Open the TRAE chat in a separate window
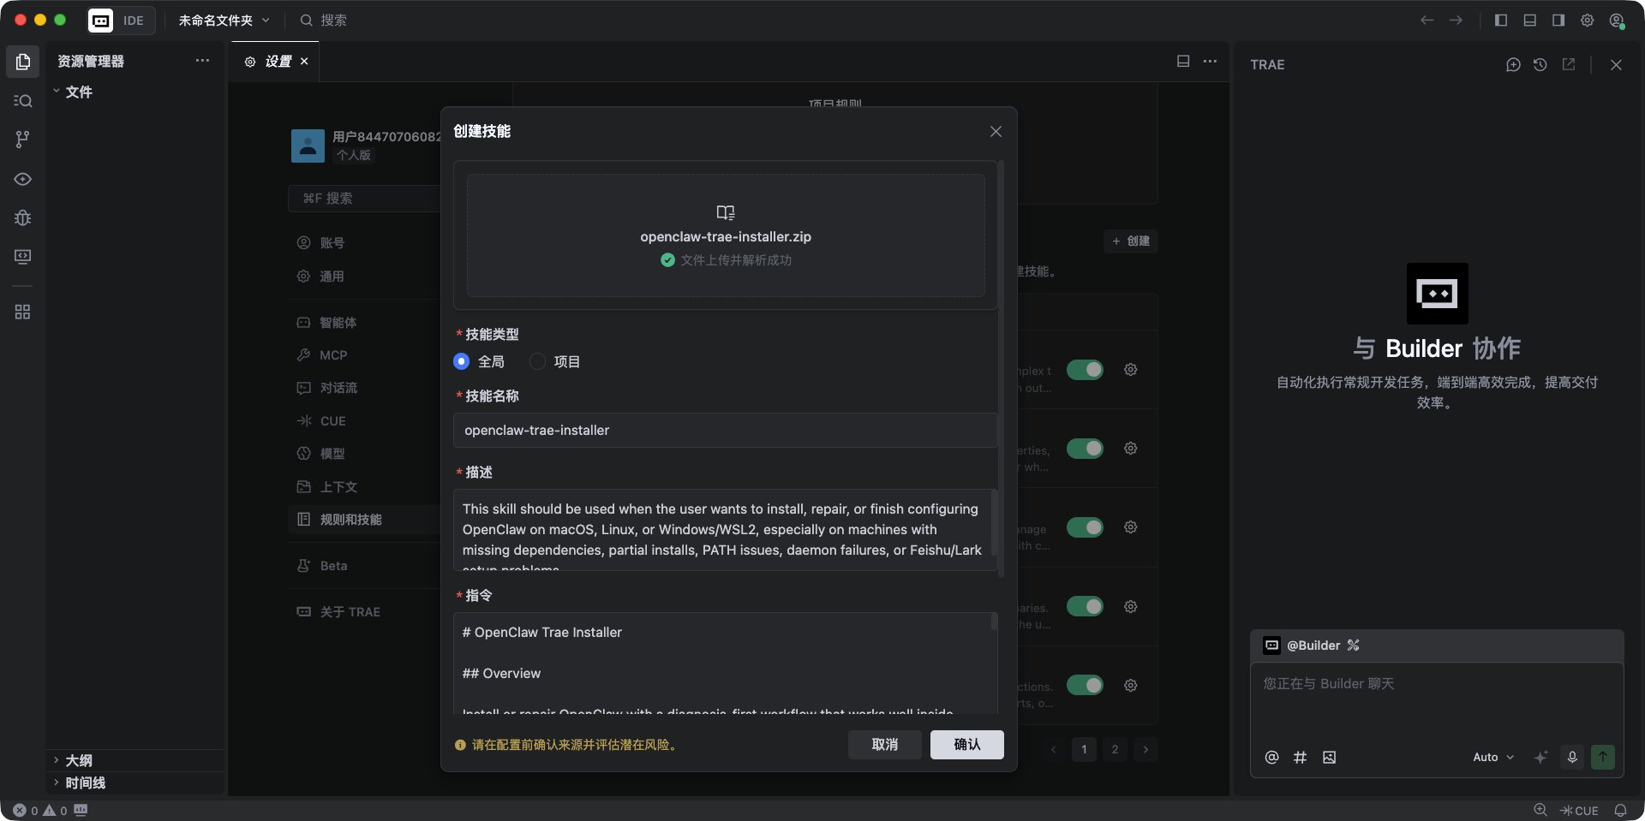The width and height of the screenshot is (1645, 821). pyautogui.click(x=1569, y=65)
